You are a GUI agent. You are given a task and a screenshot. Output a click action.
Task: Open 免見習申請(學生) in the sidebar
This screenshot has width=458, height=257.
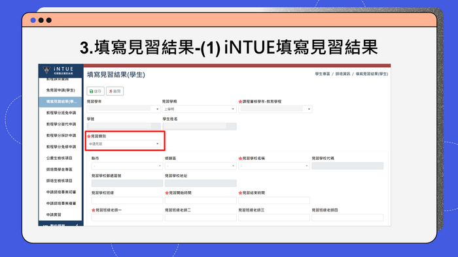pos(60,90)
